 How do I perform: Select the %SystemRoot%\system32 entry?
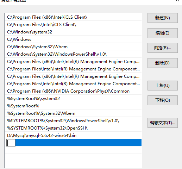click(73, 99)
